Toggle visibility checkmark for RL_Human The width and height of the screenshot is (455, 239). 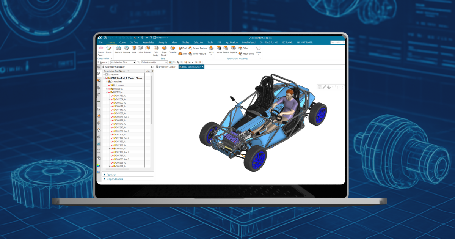(x=110, y=85)
